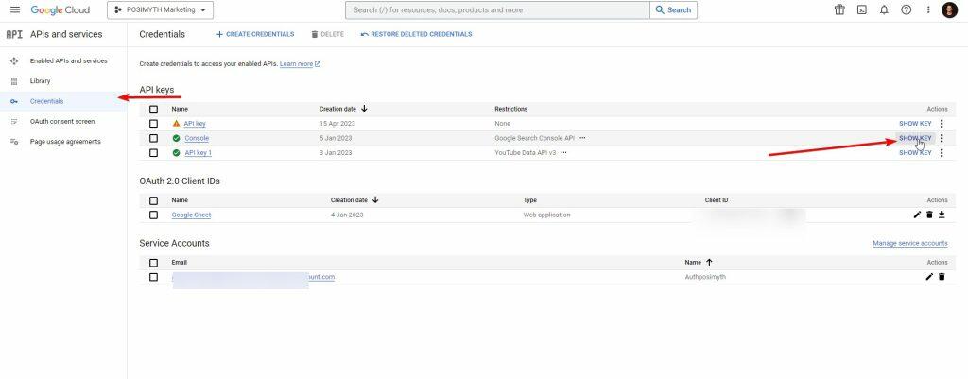Open OAuth consent screen page
Viewport: 968px width, 379px height.
(x=62, y=122)
